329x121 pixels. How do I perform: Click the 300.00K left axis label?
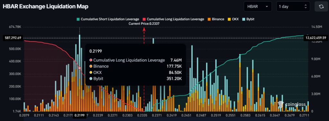(15, 74)
